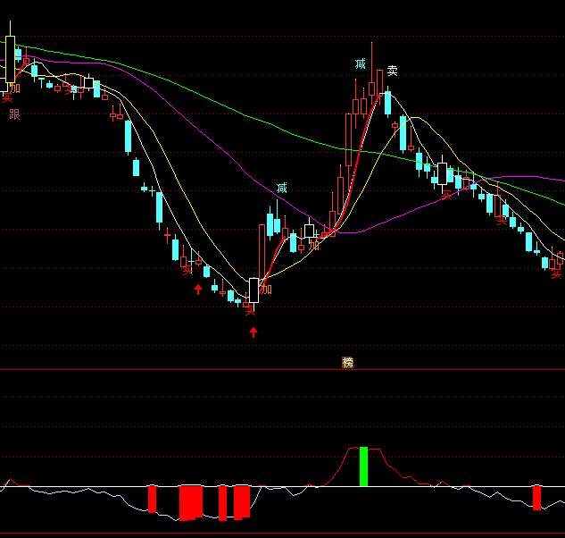Click the 跟 signal label at top left

tap(14, 113)
